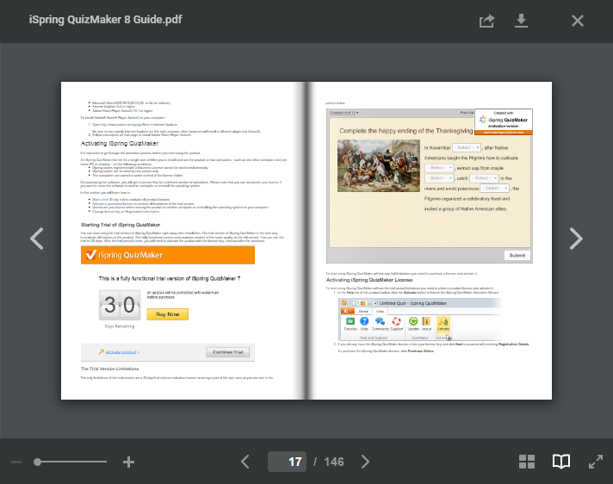Open the thumbnail grid view

coord(527,462)
